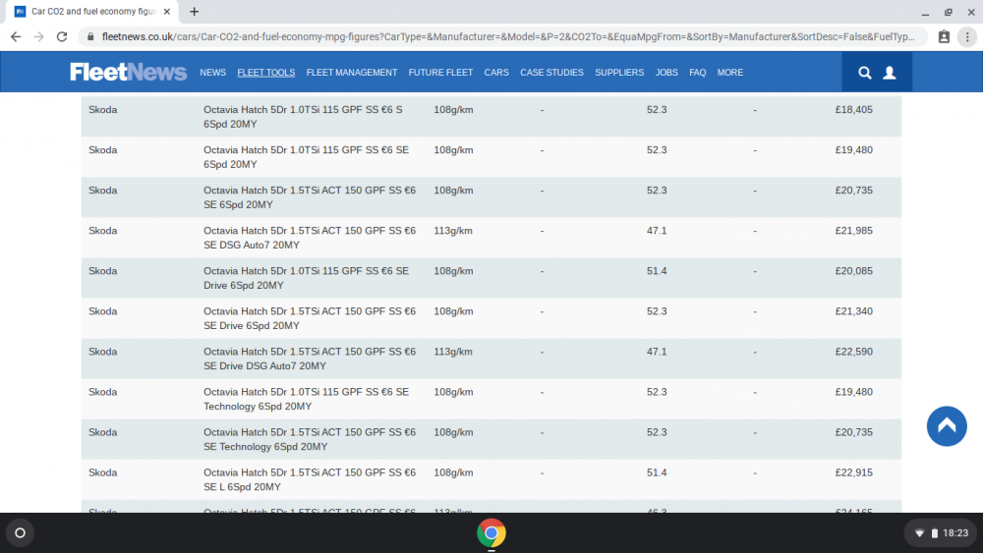Open the CARS menu
The image size is (983, 553).
[495, 73]
